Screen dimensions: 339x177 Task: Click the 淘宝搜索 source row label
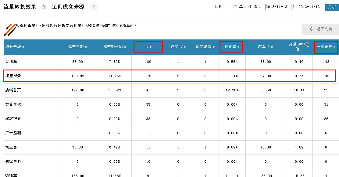[x=13, y=76]
